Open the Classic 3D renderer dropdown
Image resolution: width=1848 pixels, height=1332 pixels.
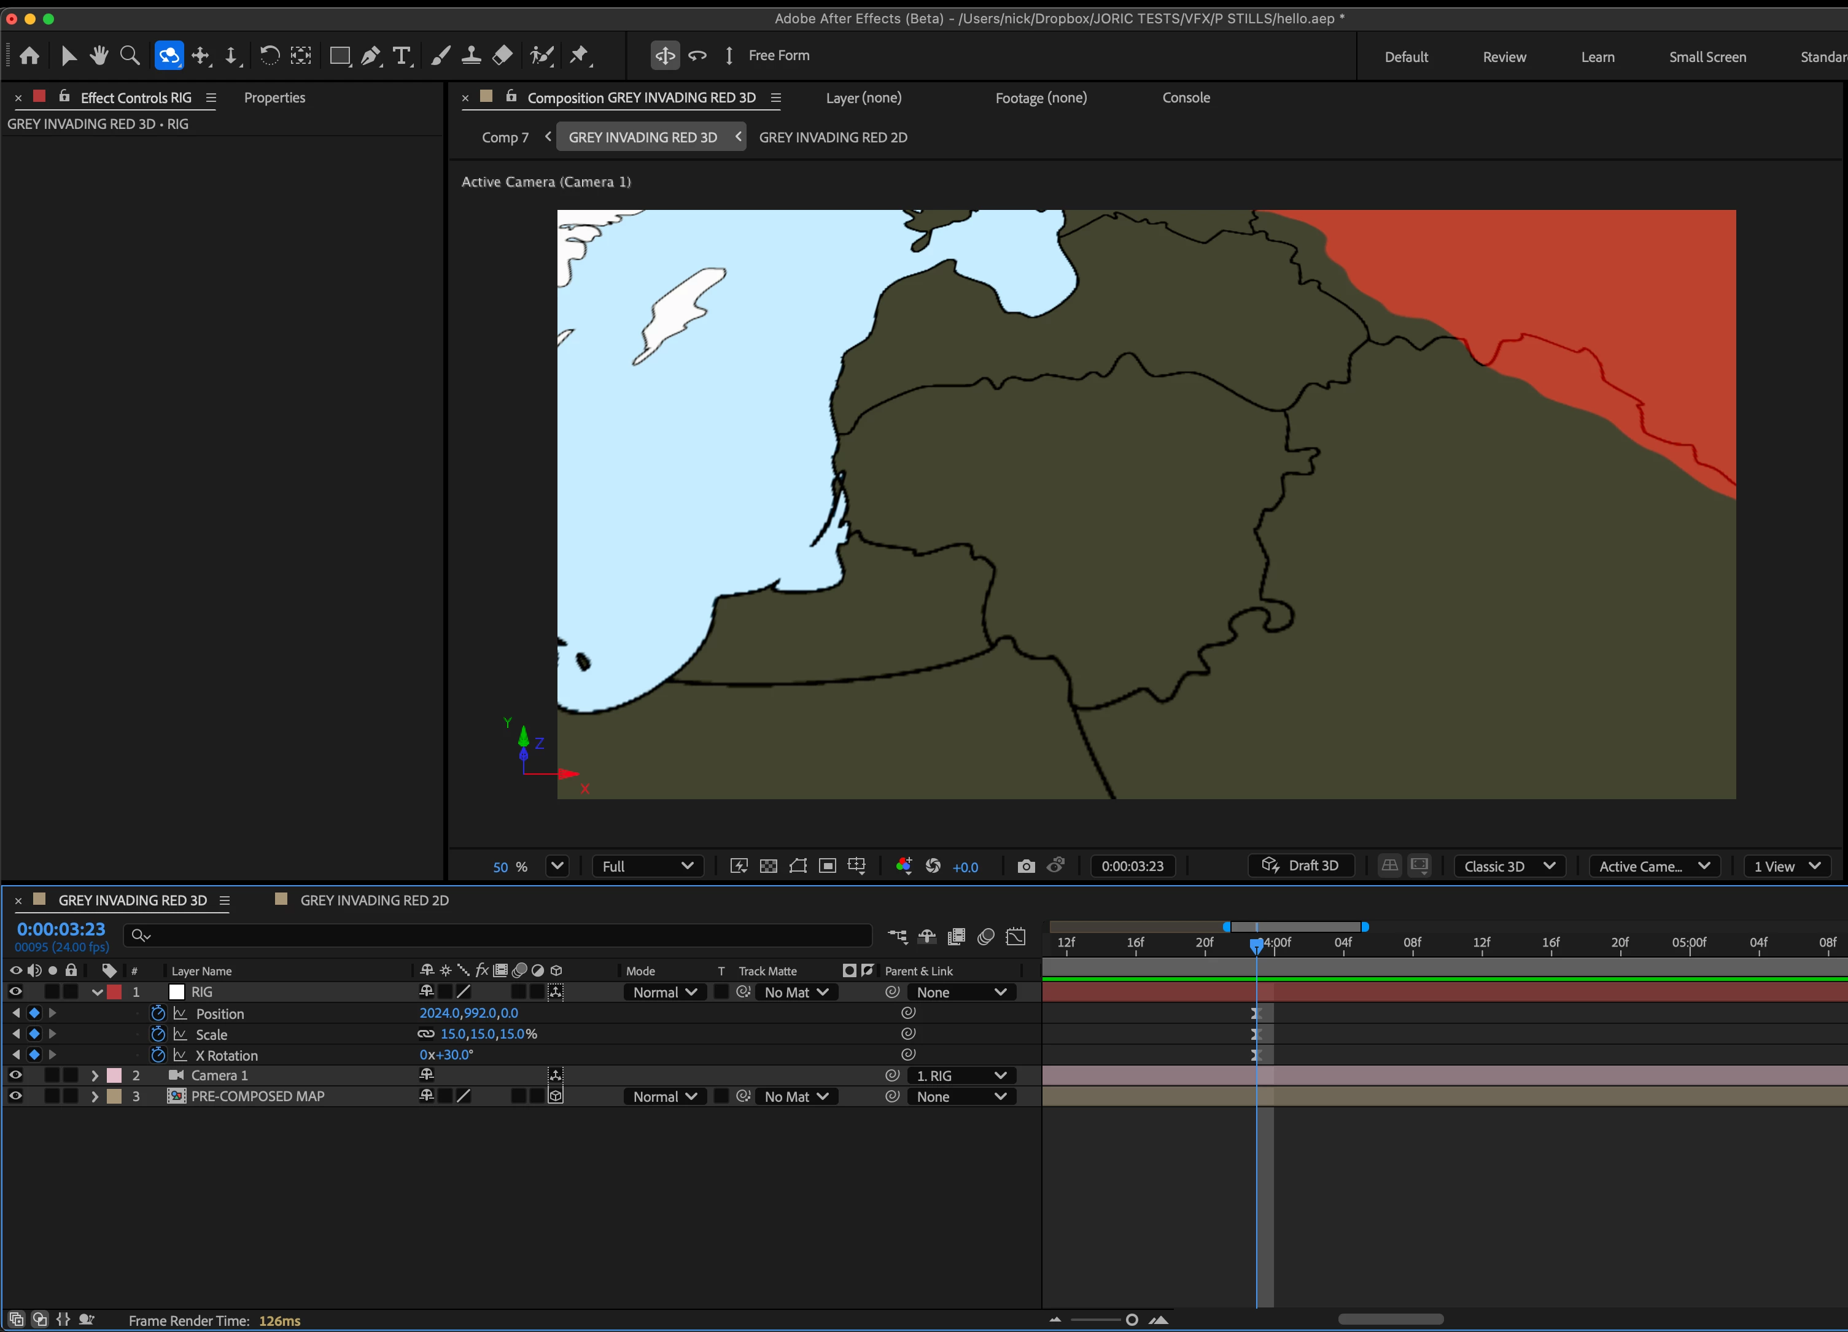[1509, 866]
